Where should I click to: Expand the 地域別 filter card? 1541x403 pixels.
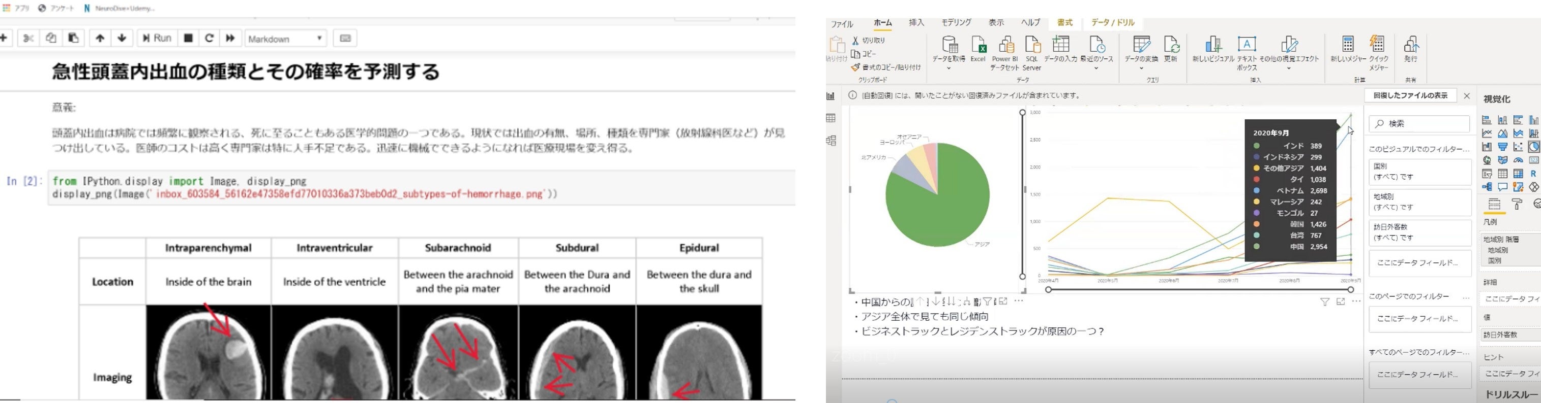click(x=1419, y=202)
